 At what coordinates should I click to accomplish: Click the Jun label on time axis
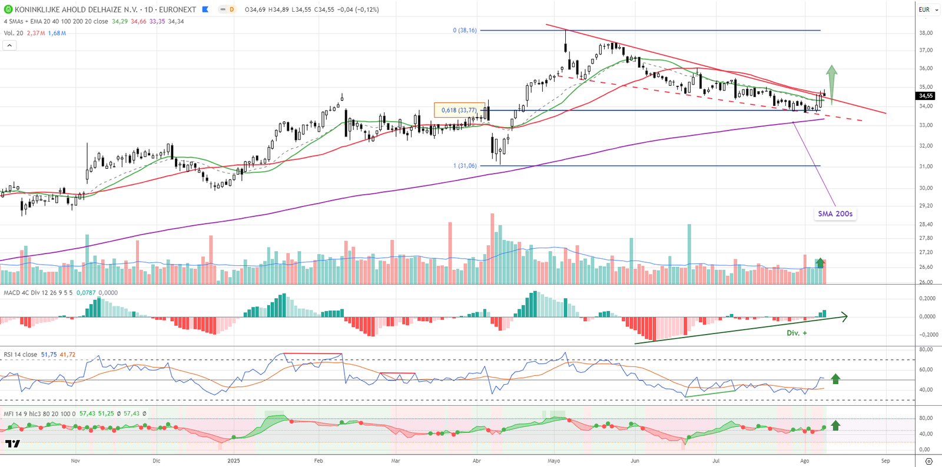tap(635, 461)
